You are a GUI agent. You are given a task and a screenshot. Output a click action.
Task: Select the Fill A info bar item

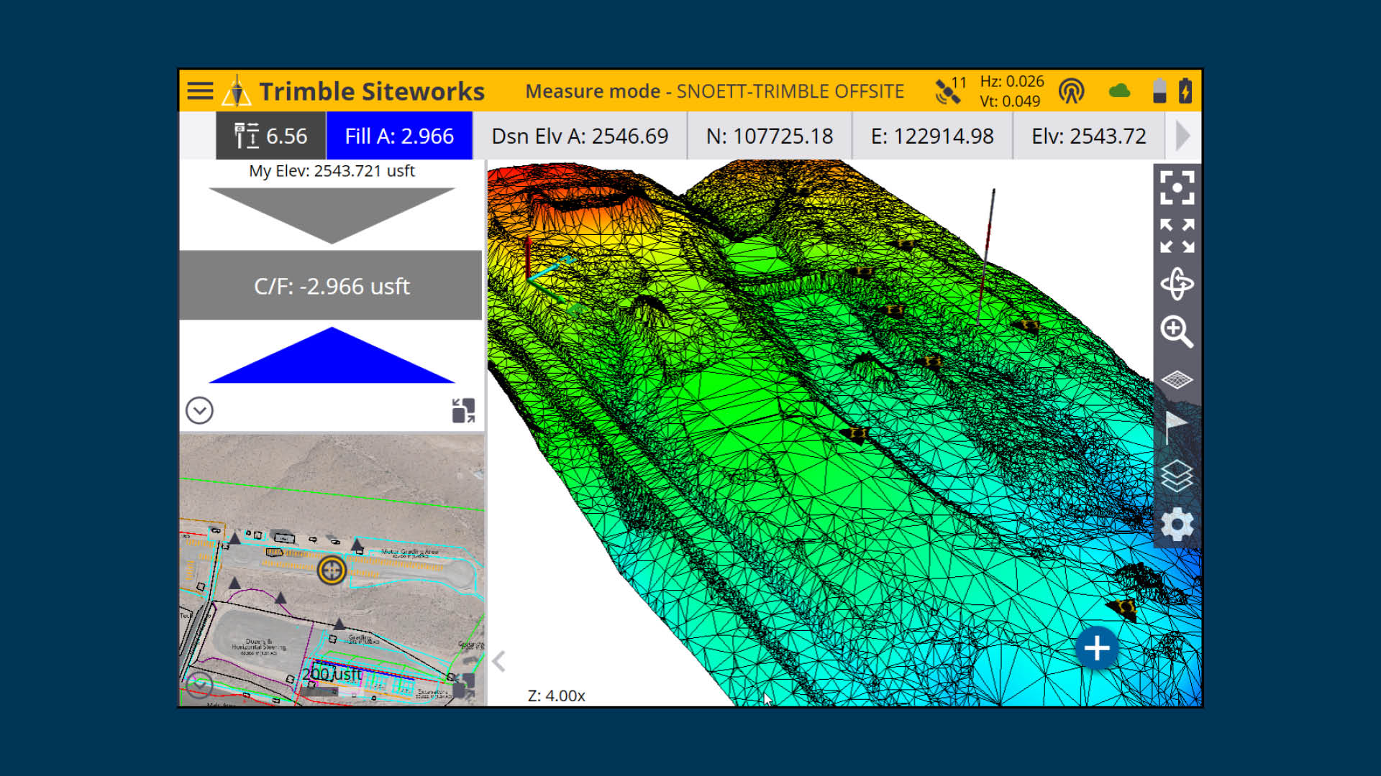click(x=399, y=136)
